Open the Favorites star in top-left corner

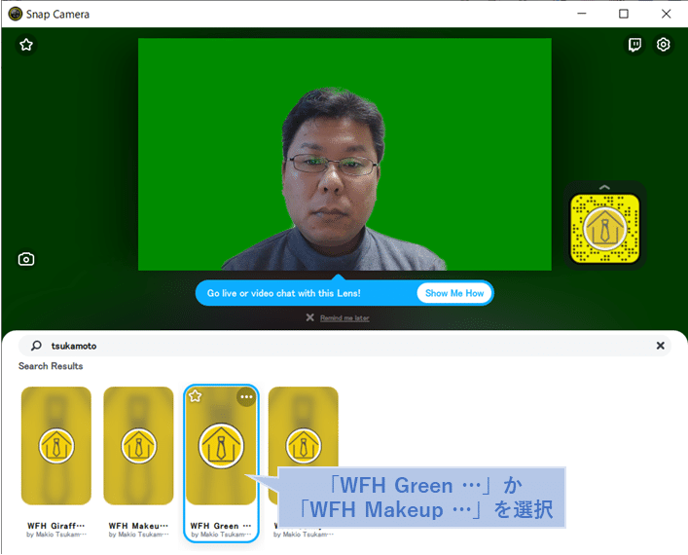[x=26, y=45]
